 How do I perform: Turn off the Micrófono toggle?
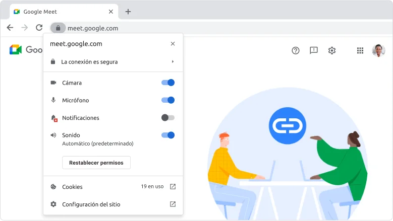click(x=168, y=100)
